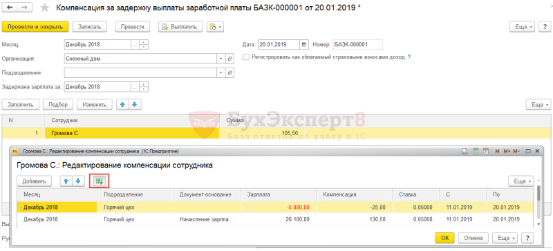Enable Регистрировать как облагаемый страховыми взносами доход
This screenshot has height=251, width=553.
(246, 57)
